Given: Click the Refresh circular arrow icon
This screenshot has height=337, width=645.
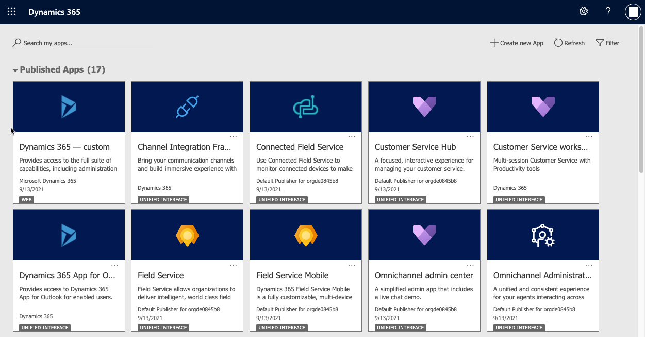Looking at the screenshot, I should point(558,43).
